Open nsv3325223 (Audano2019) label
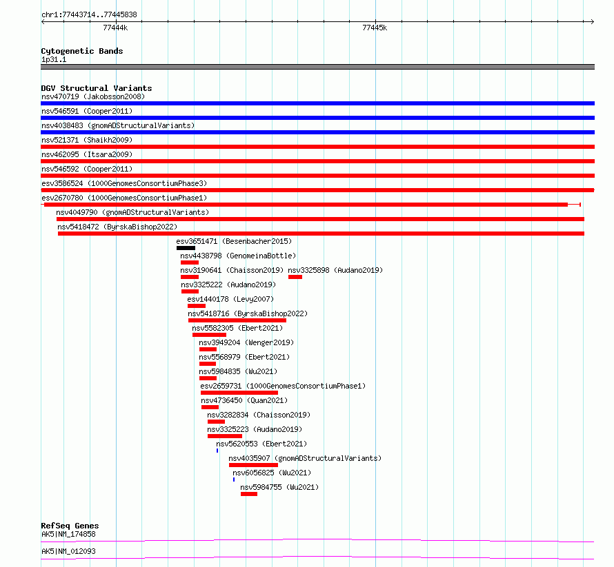Image resolution: width=614 pixels, height=567 pixels. point(255,429)
